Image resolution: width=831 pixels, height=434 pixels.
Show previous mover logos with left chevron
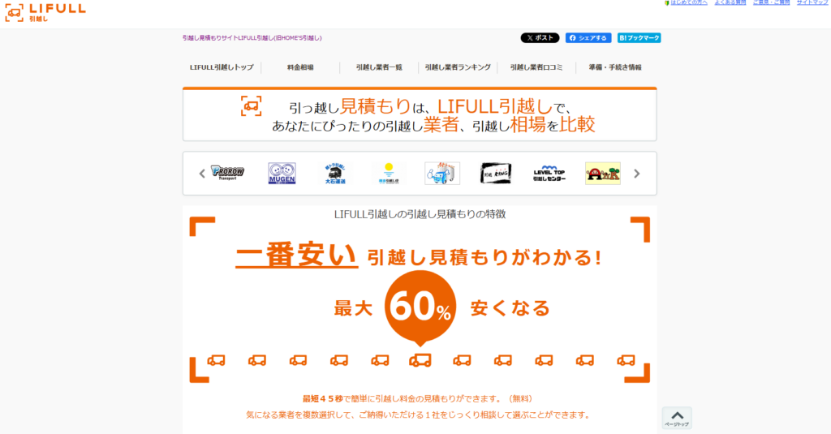tap(202, 173)
